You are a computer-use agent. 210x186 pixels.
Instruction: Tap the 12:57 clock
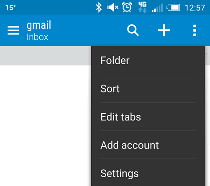point(195,8)
